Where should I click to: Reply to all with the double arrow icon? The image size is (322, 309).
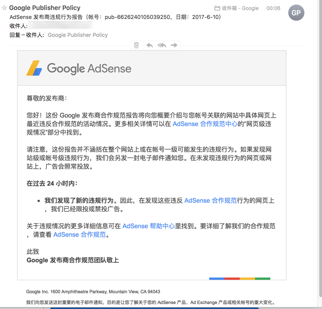click(x=162, y=45)
